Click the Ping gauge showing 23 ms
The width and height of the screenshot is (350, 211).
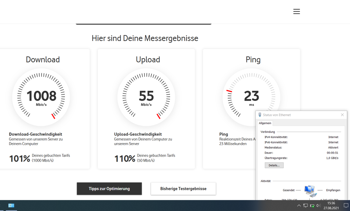[x=251, y=97]
